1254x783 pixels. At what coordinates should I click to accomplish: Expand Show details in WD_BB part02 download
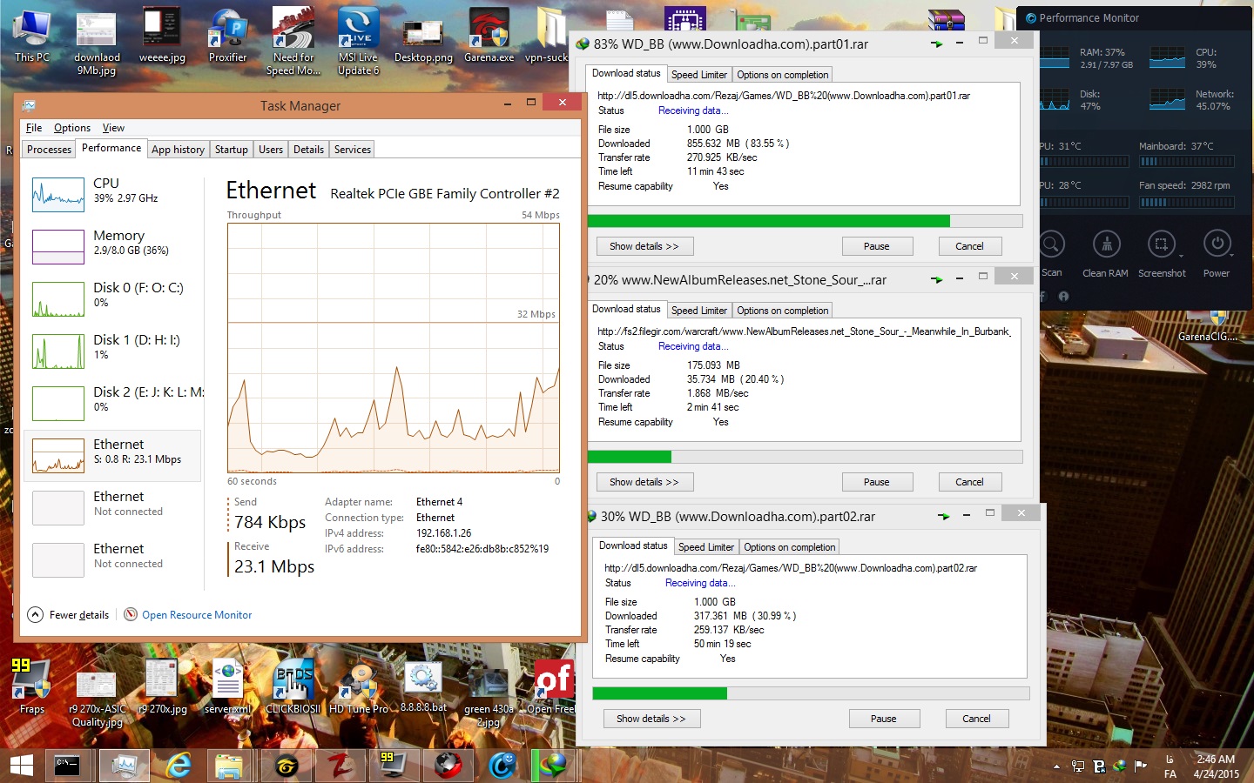click(651, 719)
